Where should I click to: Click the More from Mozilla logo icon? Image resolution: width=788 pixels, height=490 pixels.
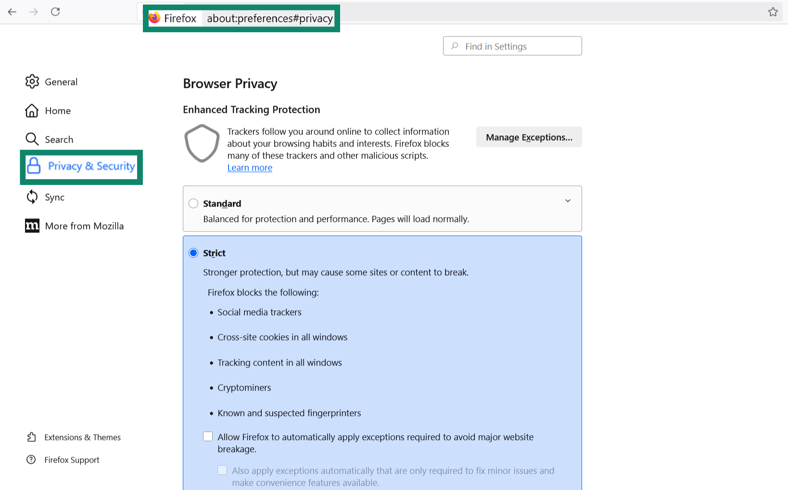point(32,226)
